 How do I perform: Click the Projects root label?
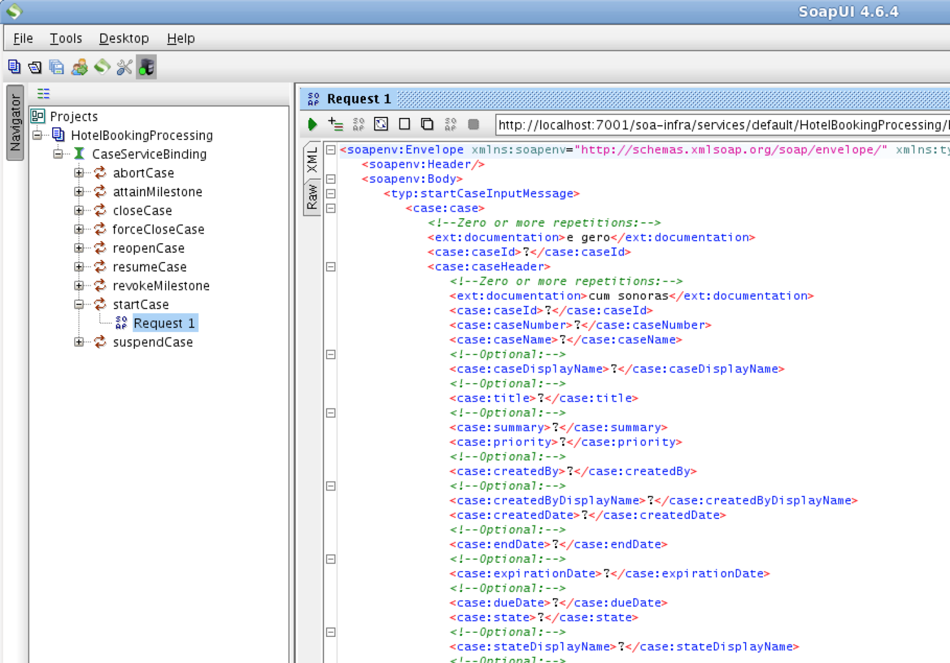pos(74,116)
